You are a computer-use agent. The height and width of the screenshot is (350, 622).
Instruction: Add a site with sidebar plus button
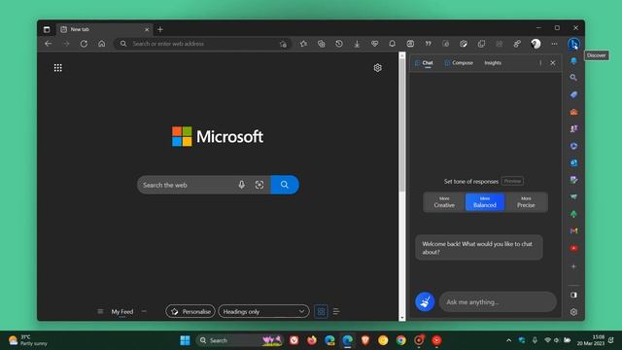coord(573,266)
